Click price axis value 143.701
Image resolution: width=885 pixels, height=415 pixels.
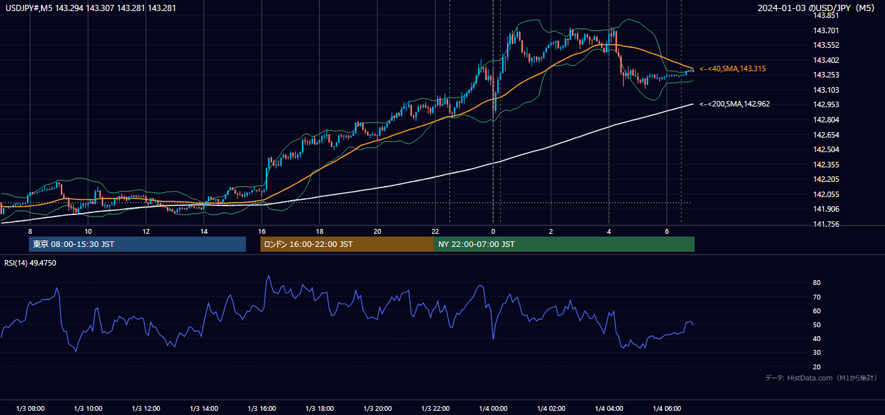pos(826,30)
